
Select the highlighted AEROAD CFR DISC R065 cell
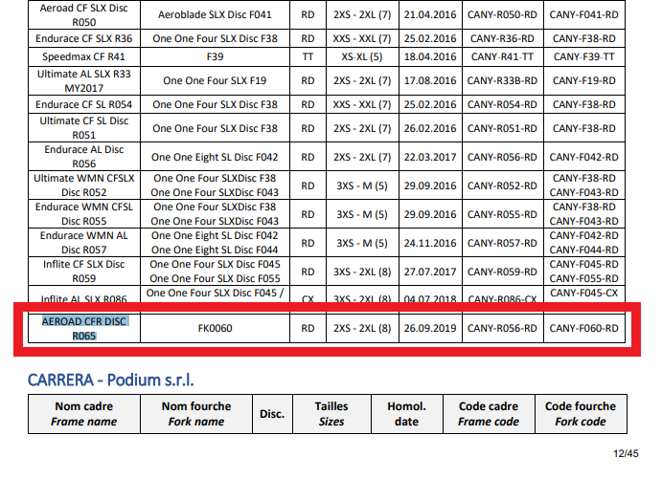tap(84, 328)
